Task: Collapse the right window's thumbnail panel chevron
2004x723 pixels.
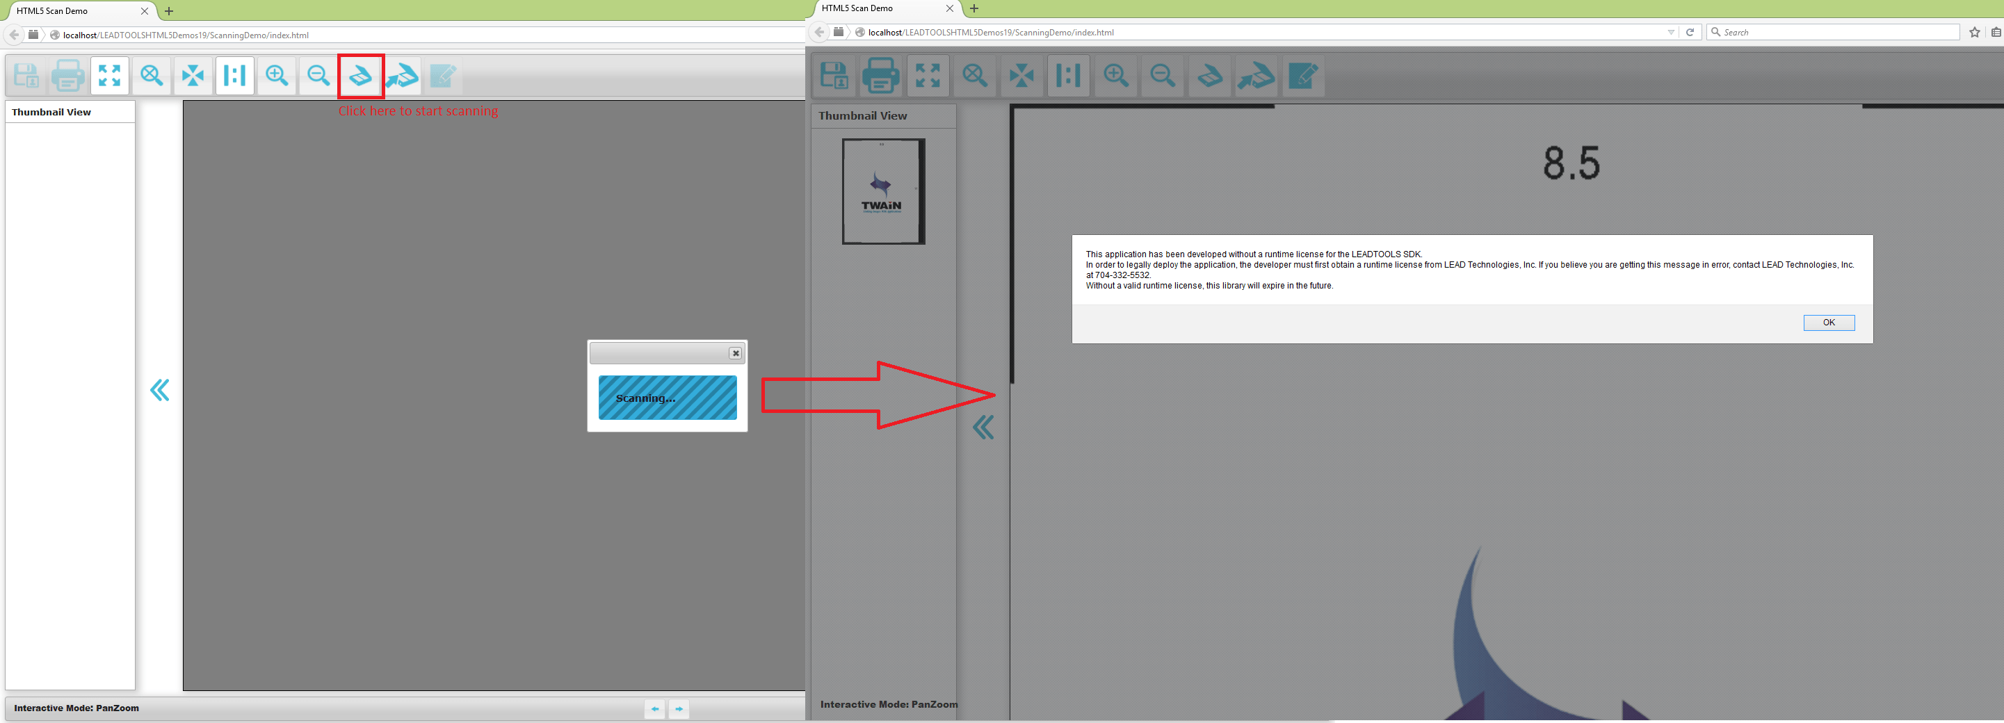Action: [983, 427]
